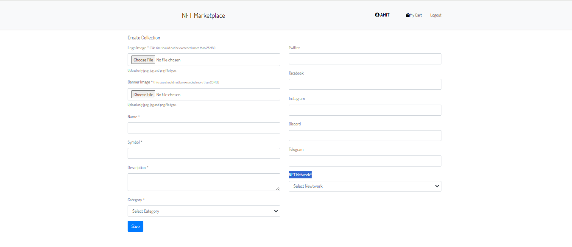572x247 pixels.
Task: Open the Select Newtwork dropdown
Action: 365,186
